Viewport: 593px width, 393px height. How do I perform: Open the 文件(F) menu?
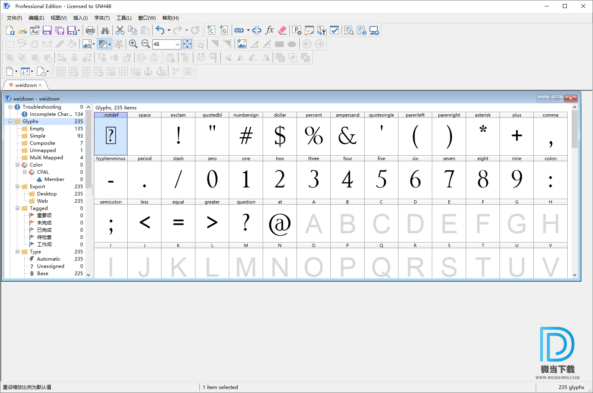[15, 18]
